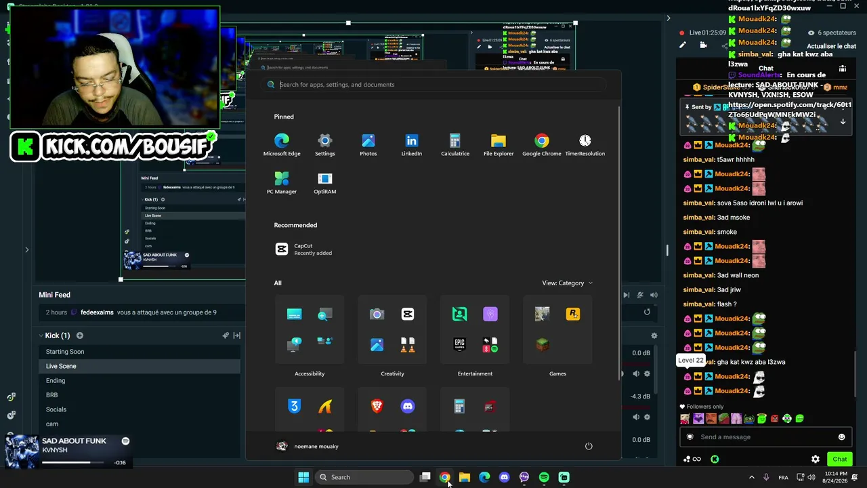Open Microsoft Edge from the taskbar
Image resolution: width=867 pixels, height=488 pixels.
pos(484,477)
